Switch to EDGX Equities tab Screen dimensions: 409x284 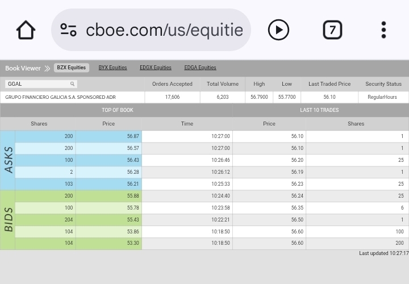pyautogui.click(x=155, y=68)
